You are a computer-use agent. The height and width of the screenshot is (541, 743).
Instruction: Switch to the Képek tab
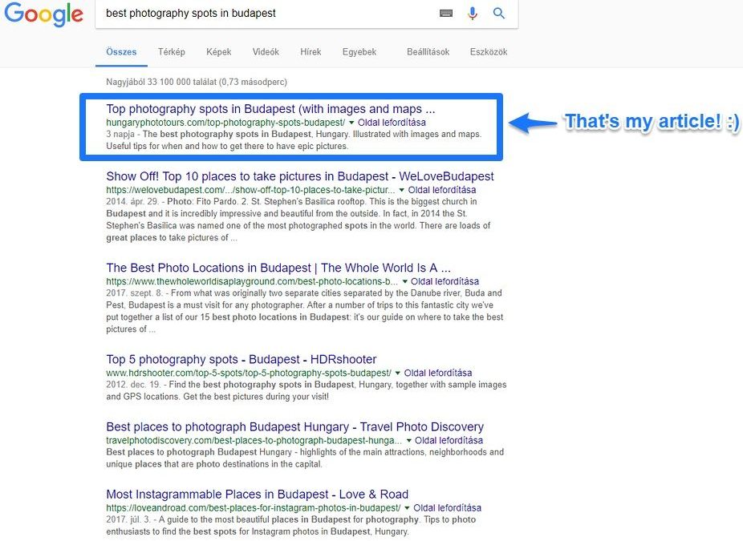(219, 52)
